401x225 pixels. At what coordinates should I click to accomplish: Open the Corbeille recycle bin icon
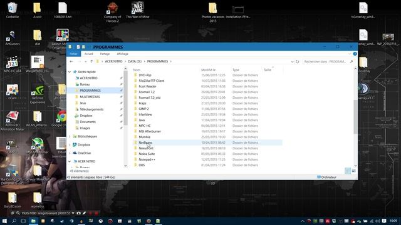(13, 10)
